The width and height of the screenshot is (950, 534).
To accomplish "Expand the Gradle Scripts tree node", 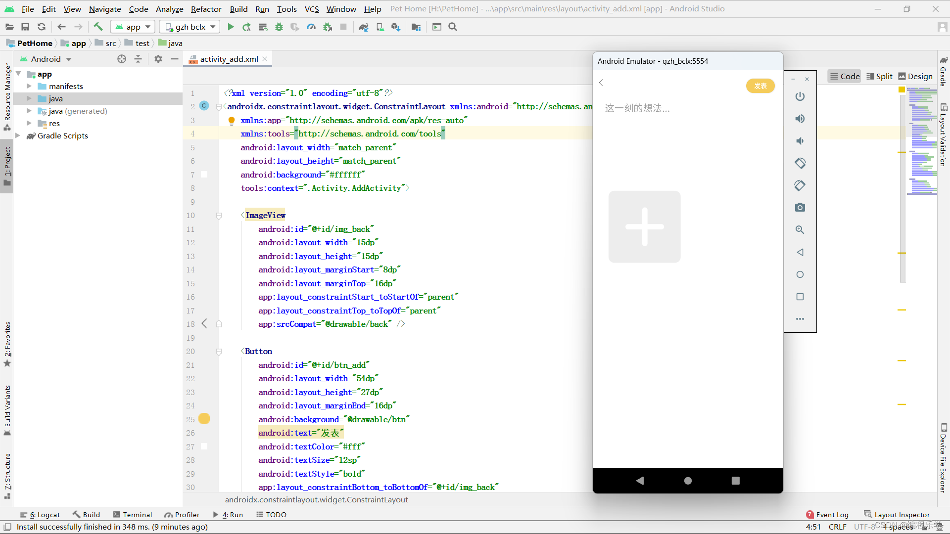I will tap(18, 135).
